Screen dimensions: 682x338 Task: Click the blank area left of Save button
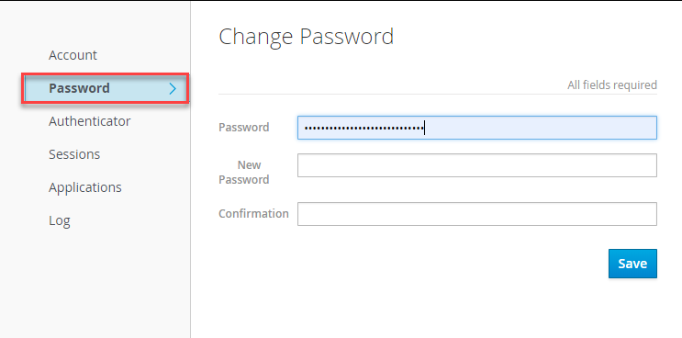pos(413,264)
